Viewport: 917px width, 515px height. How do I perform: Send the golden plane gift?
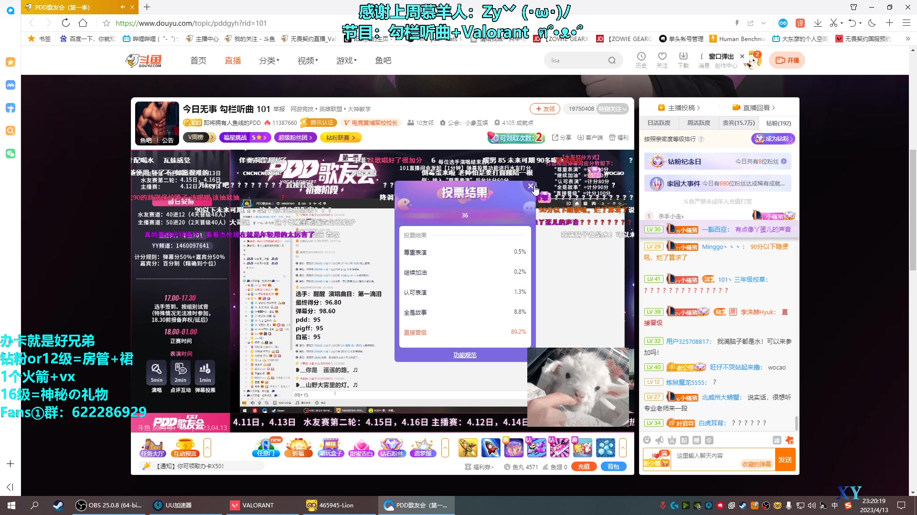click(x=468, y=448)
